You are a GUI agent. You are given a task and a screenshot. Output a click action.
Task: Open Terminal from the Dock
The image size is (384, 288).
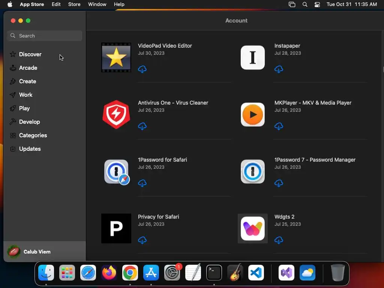click(x=214, y=273)
